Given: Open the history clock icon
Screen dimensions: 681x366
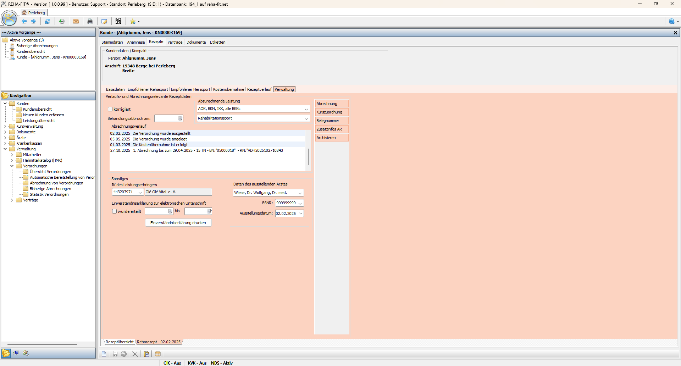Looking at the screenshot, I should pos(62,21).
